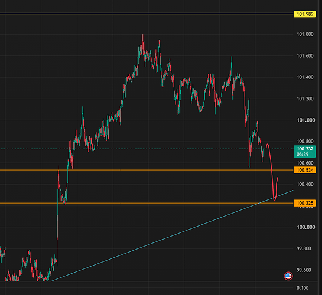Select the teal ascending trendline
322x295 pixels.
pos(172,236)
